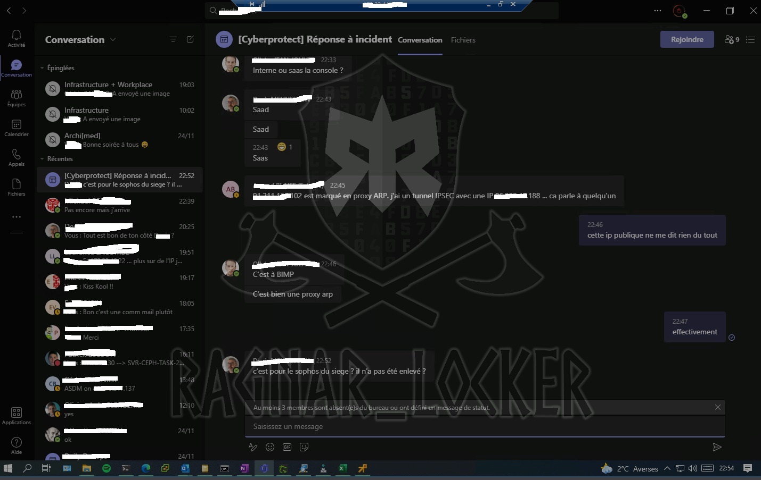
Task: Open Windows Start menu
Action: tap(8, 468)
